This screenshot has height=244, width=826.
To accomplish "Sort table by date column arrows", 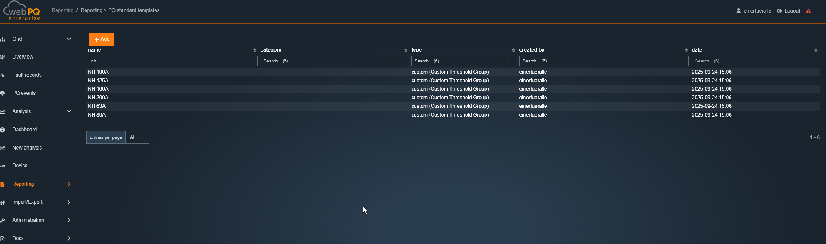I will pos(816,50).
